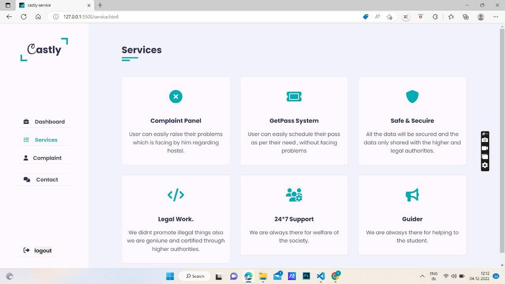Viewport: 505px width, 284px height.
Task: Click the Complaint Panel circle-x icon
Action: [176, 96]
